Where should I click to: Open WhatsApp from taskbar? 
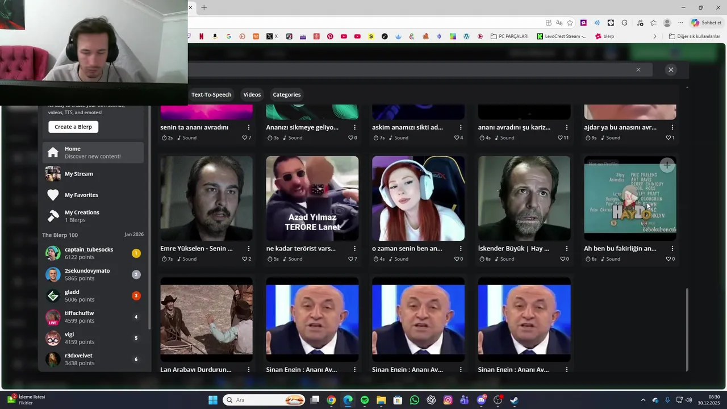415,400
